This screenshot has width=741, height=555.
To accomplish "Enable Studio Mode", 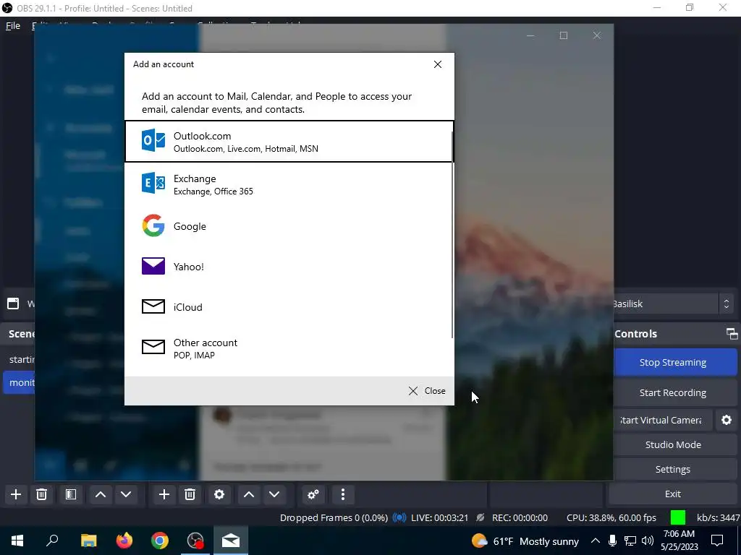I will (x=675, y=444).
